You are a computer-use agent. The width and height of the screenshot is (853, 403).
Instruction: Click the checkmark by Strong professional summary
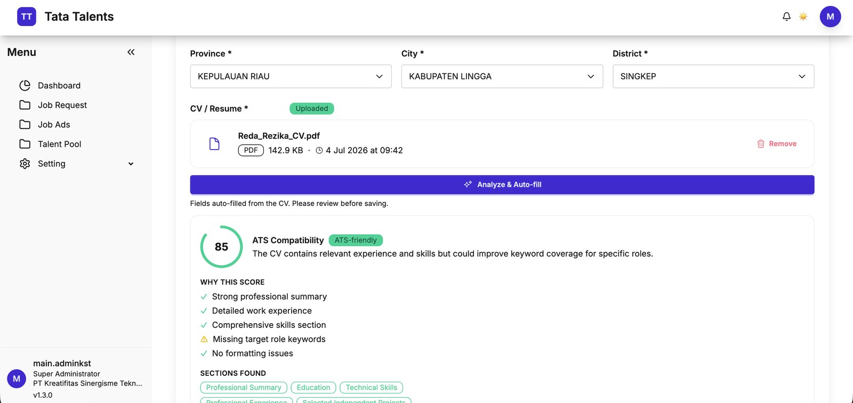tap(204, 297)
